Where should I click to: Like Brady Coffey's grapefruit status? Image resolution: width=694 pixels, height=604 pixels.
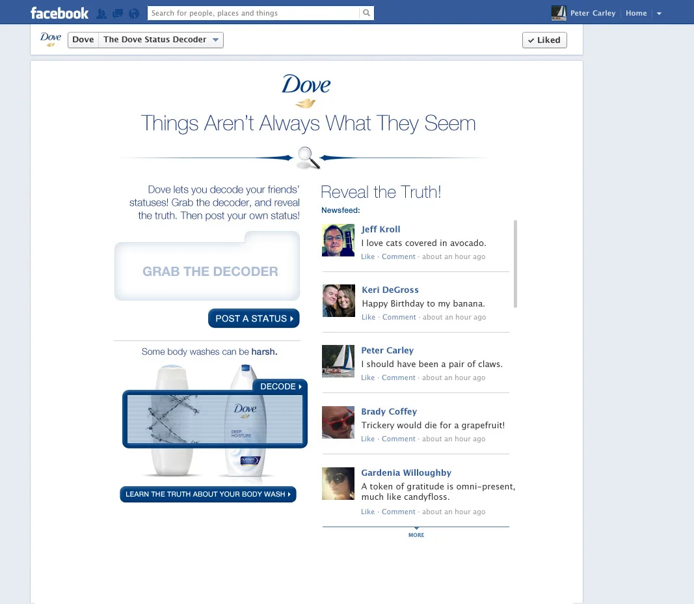click(367, 439)
